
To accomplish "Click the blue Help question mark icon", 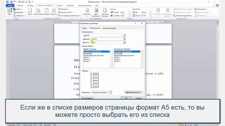I will [217, 6].
